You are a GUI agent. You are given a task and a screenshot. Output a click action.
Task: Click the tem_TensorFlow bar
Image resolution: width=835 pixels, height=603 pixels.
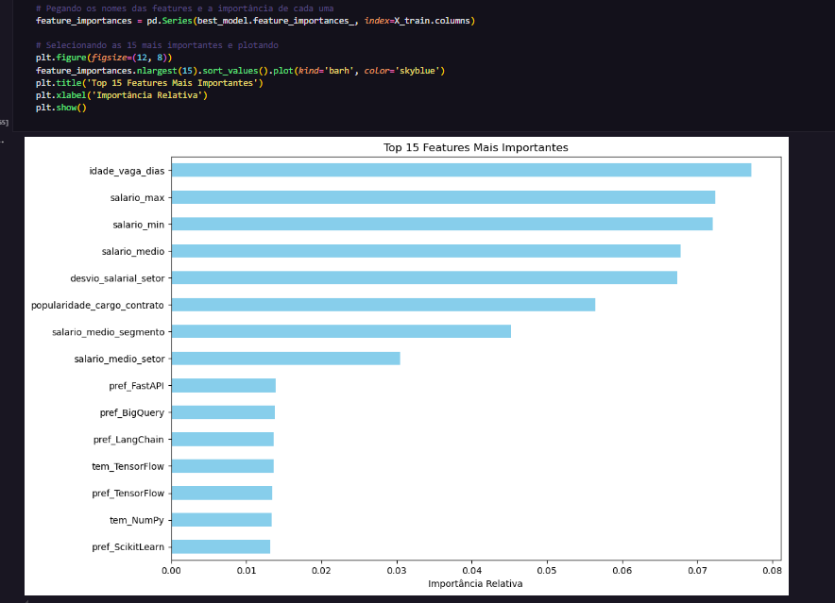point(222,465)
